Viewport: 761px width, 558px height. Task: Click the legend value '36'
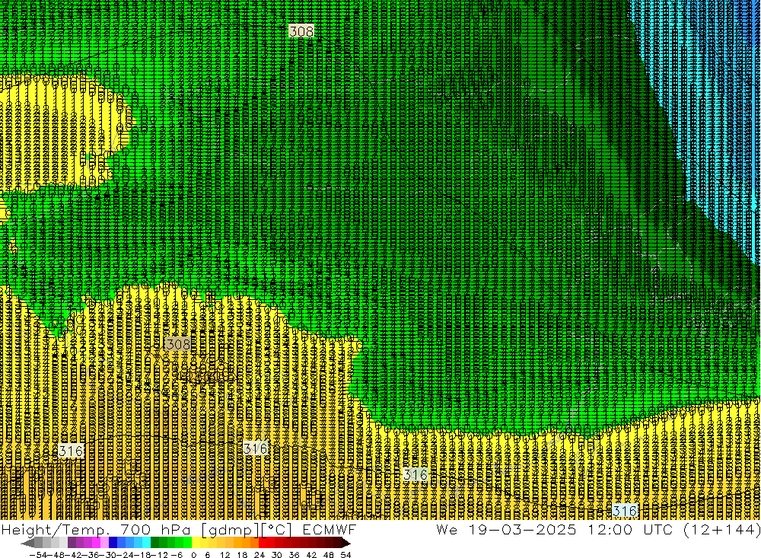click(294, 555)
